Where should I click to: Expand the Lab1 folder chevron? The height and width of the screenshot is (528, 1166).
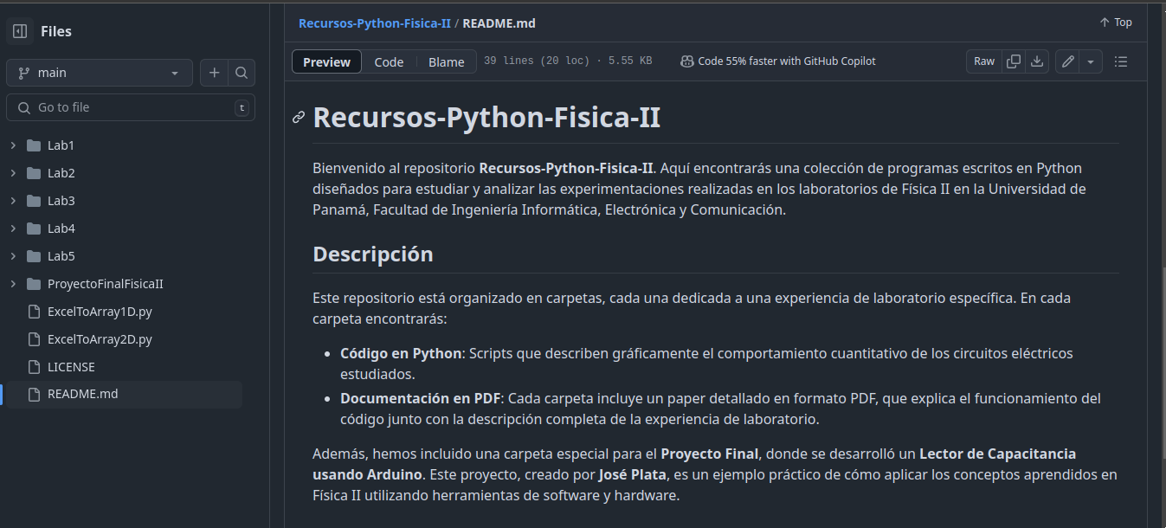(13, 145)
